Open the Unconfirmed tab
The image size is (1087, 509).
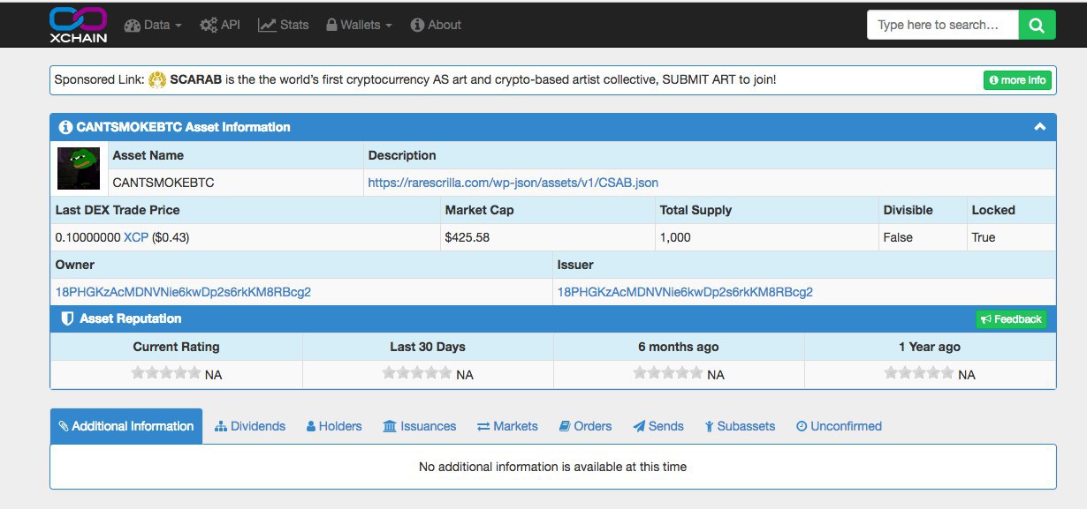pyautogui.click(x=839, y=426)
